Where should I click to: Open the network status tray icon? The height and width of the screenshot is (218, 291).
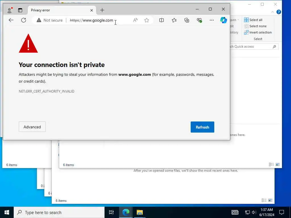pyautogui.click(x=248, y=212)
